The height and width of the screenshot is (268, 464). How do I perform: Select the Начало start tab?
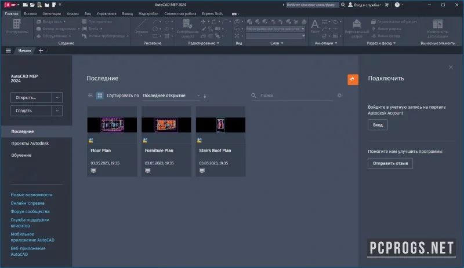pyautogui.click(x=24, y=50)
